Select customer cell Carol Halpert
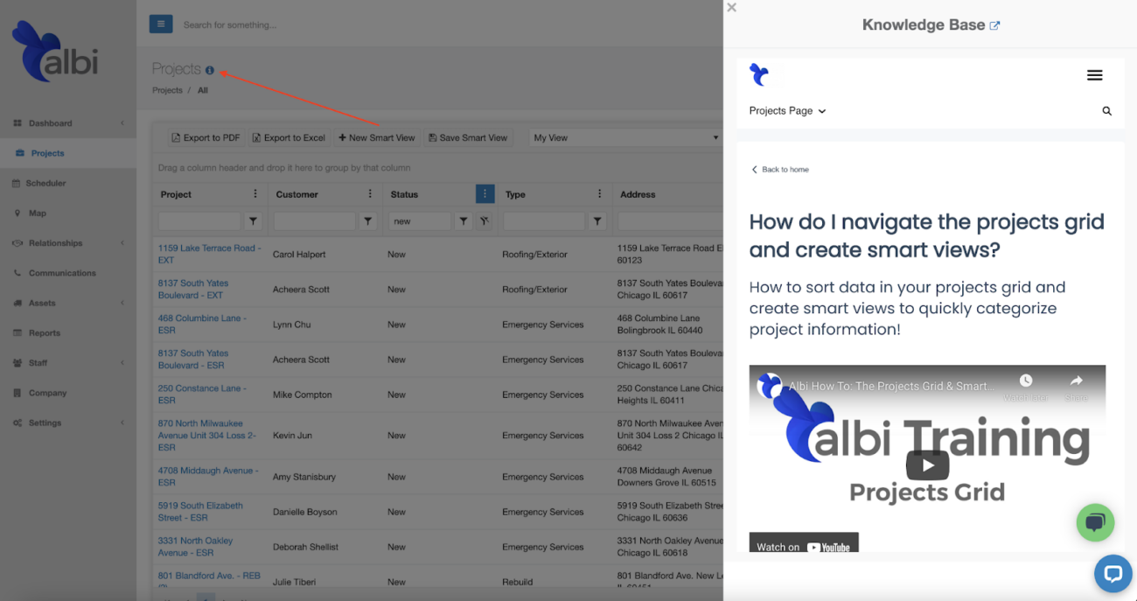 point(299,255)
